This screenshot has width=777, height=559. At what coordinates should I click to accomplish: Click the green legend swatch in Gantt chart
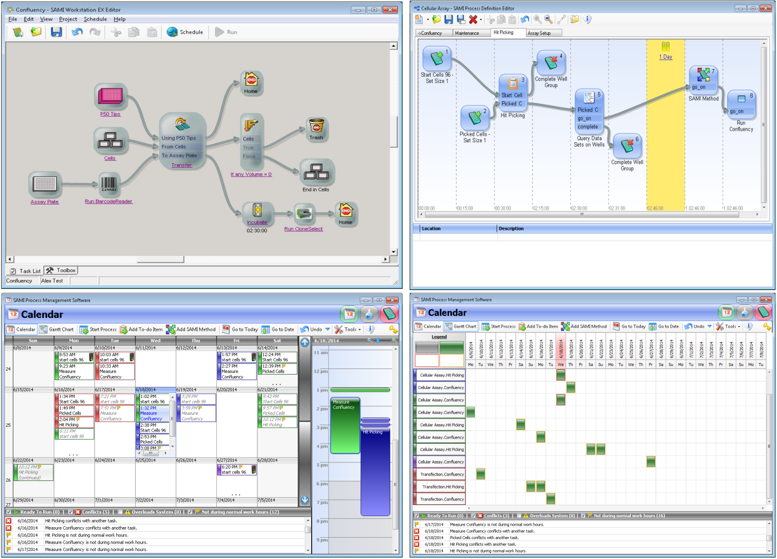(451, 347)
